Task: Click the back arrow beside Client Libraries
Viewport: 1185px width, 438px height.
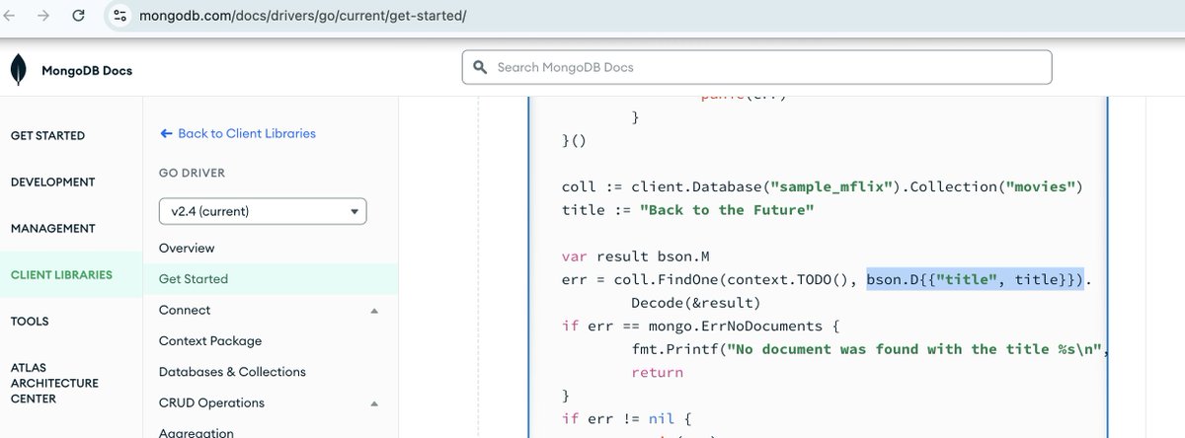Action: pyautogui.click(x=165, y=133)
